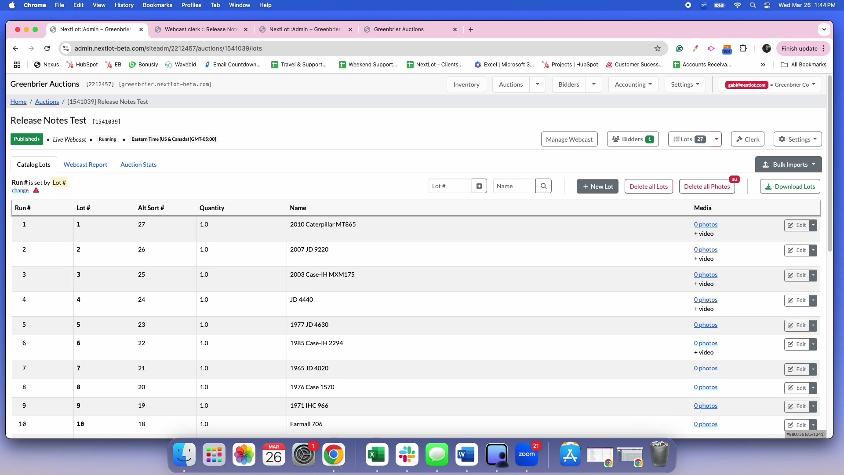Click the red warning triangle near change link

(x=36, y=190)
